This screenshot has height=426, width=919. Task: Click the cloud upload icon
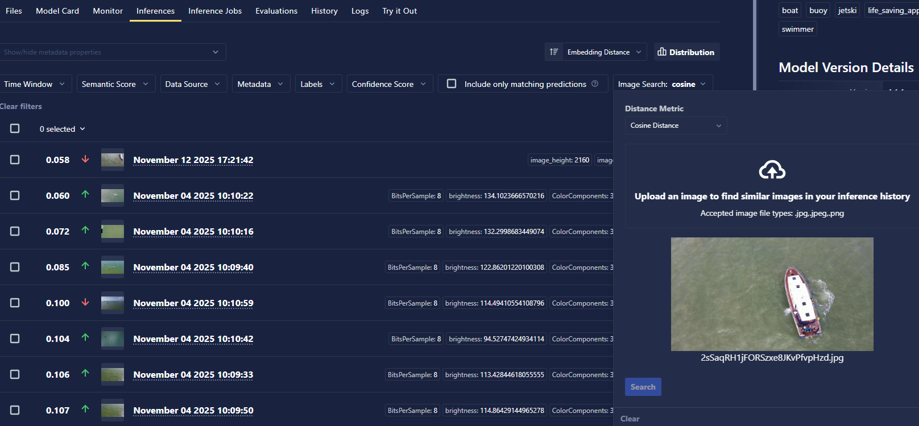click(x=772, y=170)
